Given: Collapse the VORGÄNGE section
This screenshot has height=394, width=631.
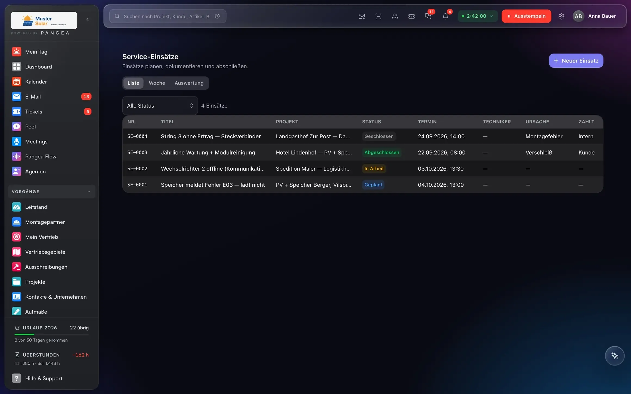Looking at the screenshot, I should (52, 192).
